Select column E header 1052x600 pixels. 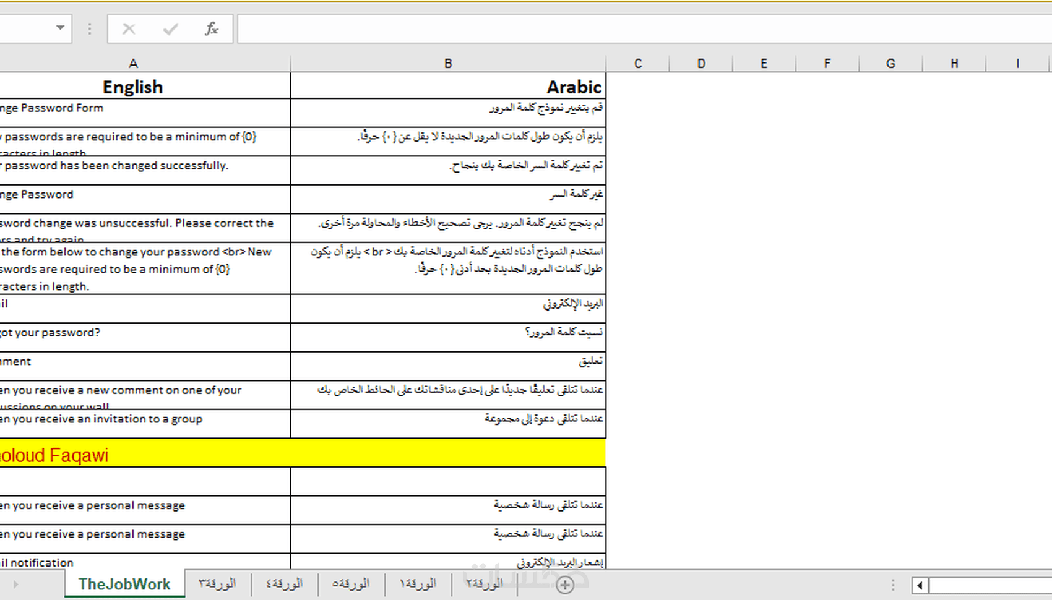764,64
